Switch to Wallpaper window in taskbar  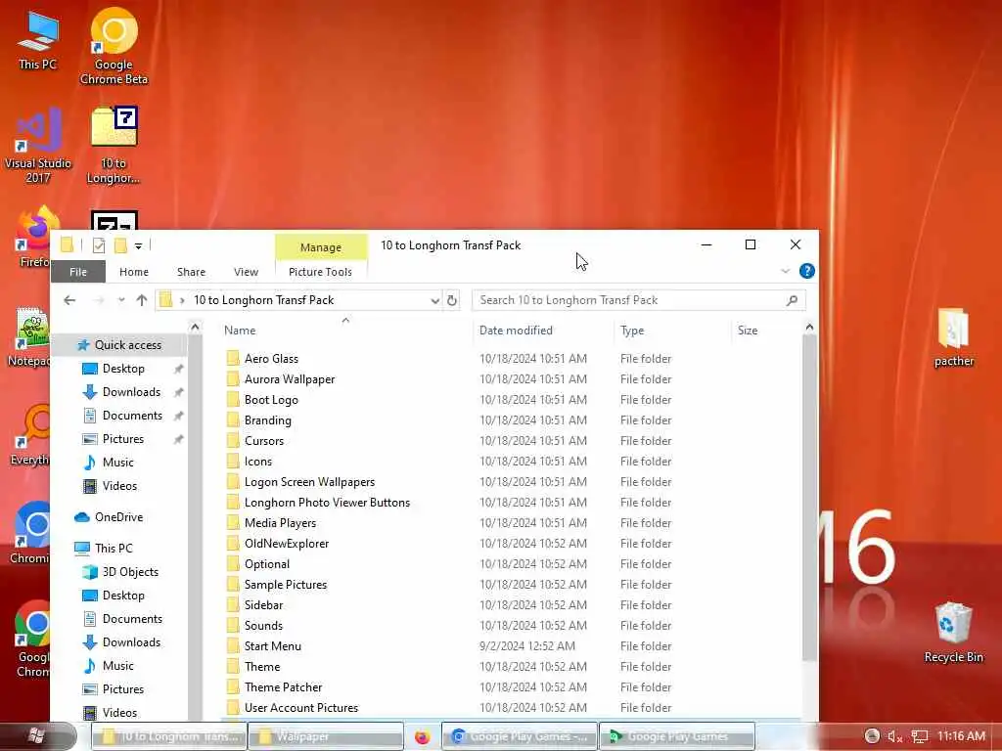click(325, 736)
